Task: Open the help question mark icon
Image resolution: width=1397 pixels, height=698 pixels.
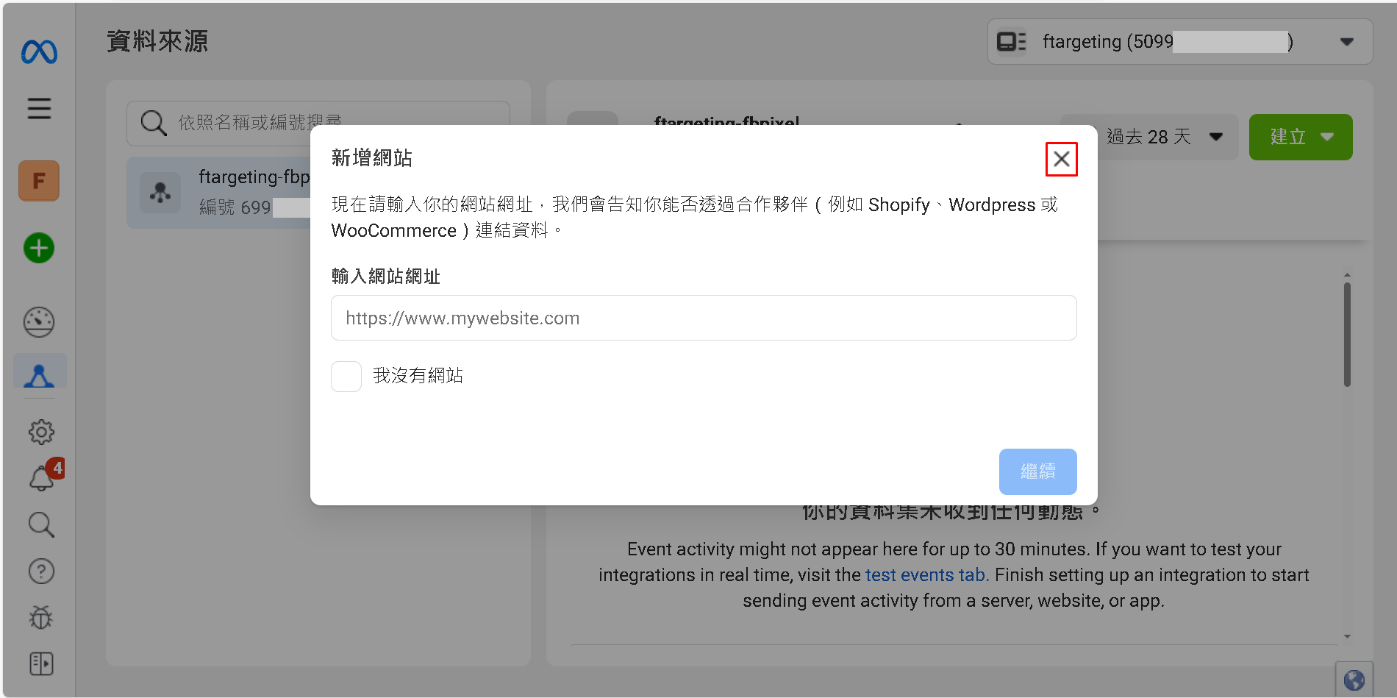Action: [x=41, y=571]
